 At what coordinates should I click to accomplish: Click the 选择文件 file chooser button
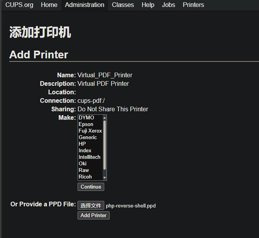(91, 206)
